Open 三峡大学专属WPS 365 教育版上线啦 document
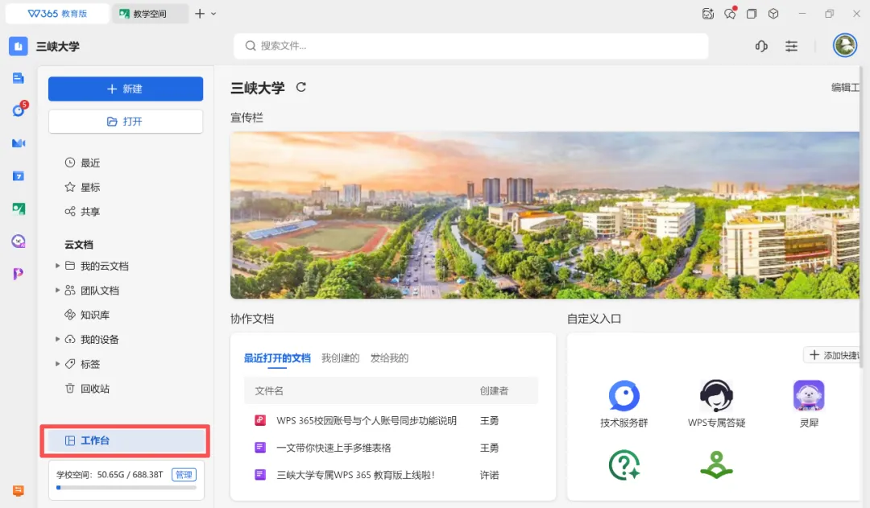 pos(356,475)
